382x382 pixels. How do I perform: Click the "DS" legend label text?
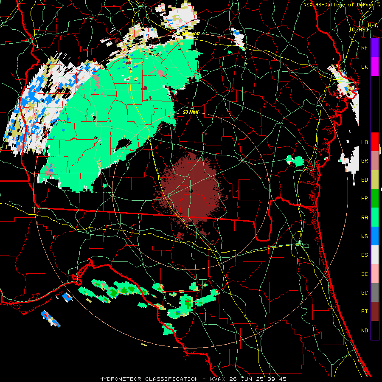point(365,255)
